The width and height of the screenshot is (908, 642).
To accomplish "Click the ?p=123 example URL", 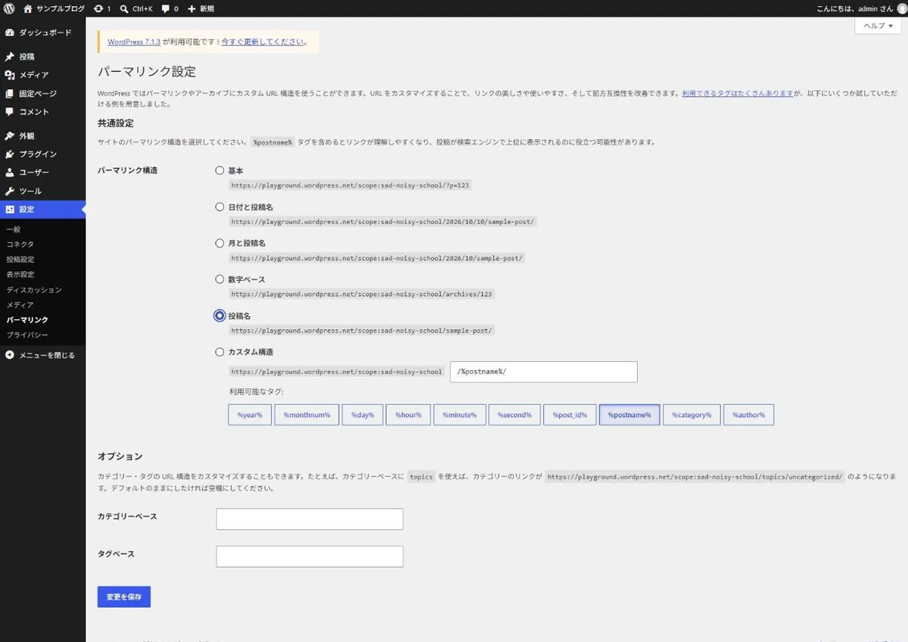I will click(x=351, y=185).
